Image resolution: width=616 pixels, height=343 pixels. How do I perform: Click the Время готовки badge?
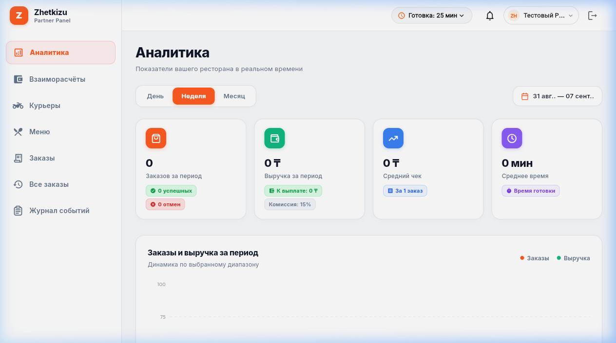(531, 191)
